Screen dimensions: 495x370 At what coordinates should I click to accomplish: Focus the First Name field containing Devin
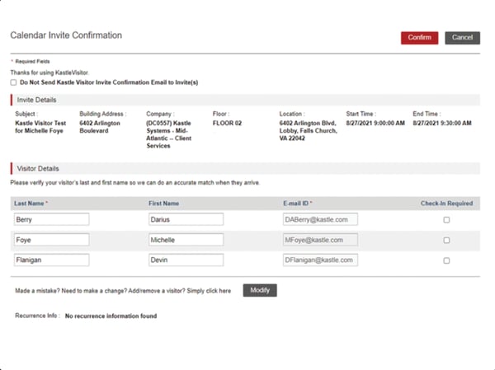pos(186,260)
